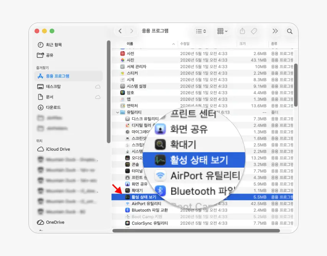Click the AirPort 유틸리티 name in list
The height and width of the screenshot is (256, 327).
[x=146, y=204]
